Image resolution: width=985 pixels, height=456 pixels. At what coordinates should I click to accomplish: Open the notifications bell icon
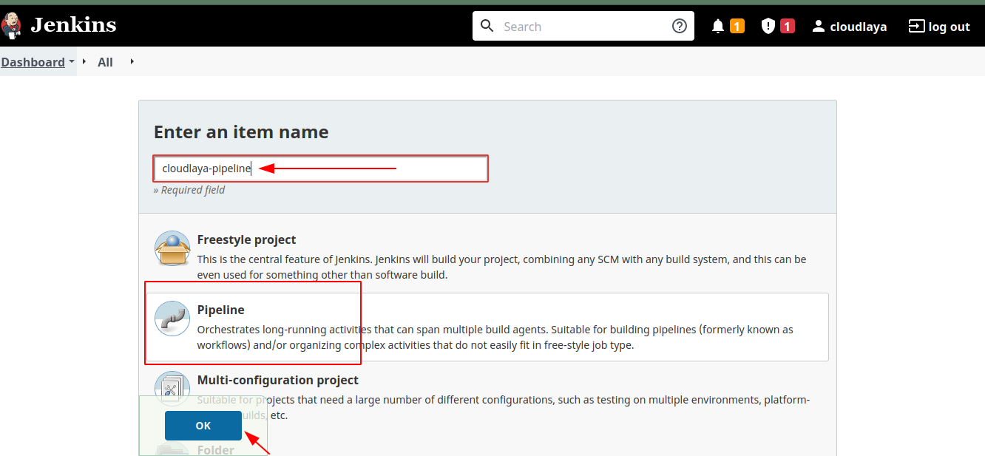point(717,27)
